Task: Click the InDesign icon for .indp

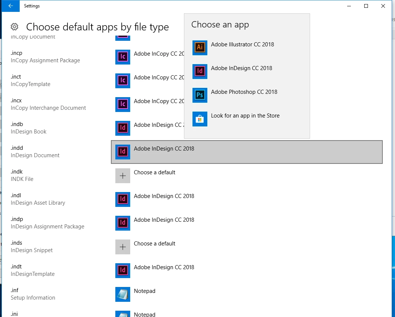Action: (123, 223)
